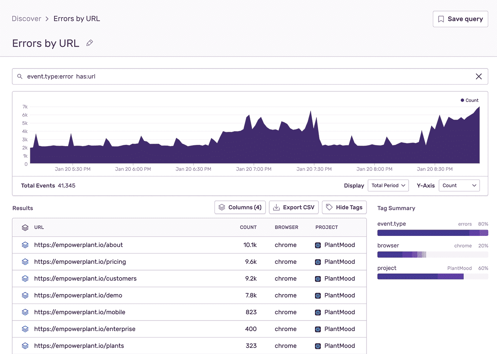Click the Count legend item on chart
This screenshot has height=354, width=497.
(x=469, y=100)
